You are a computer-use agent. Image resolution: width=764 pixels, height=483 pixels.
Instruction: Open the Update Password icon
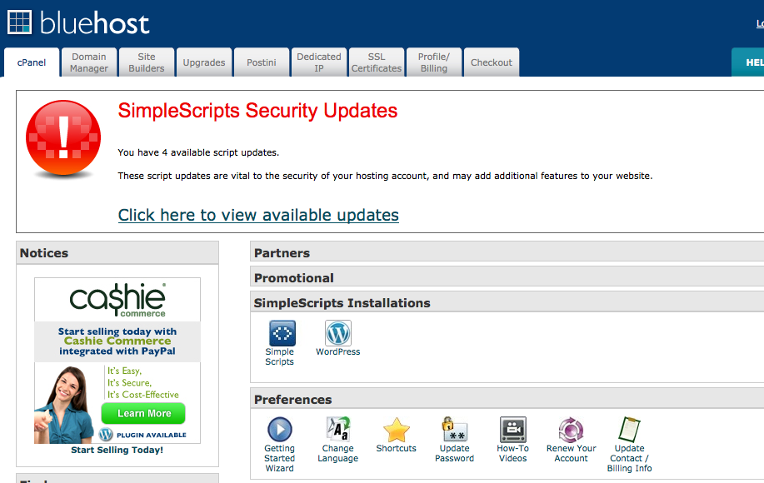point(455,429)
